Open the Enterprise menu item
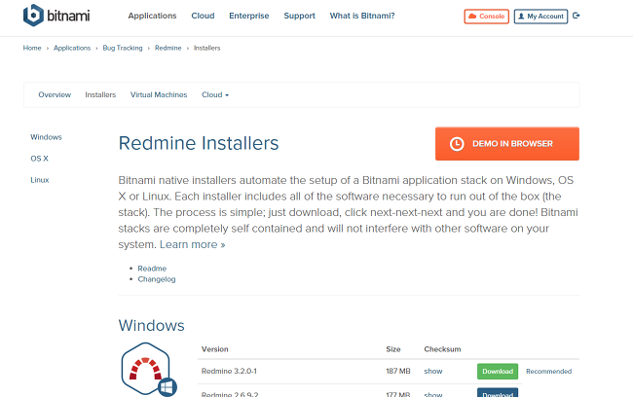633x397 pixels. (248, 16)
